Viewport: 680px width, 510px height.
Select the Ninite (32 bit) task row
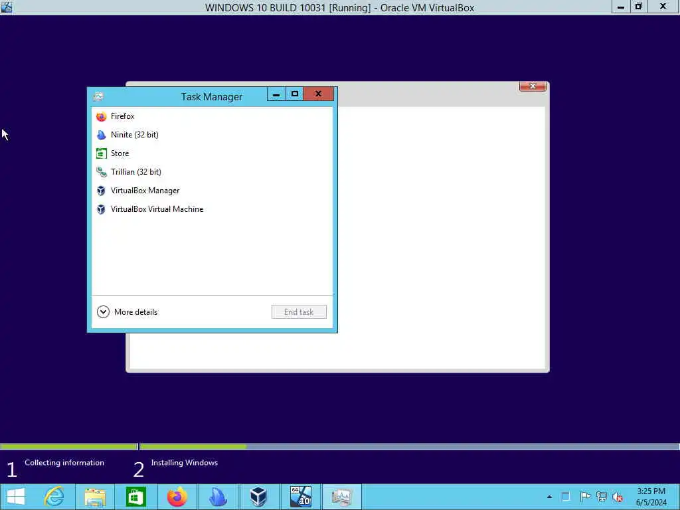click(212, 135)
